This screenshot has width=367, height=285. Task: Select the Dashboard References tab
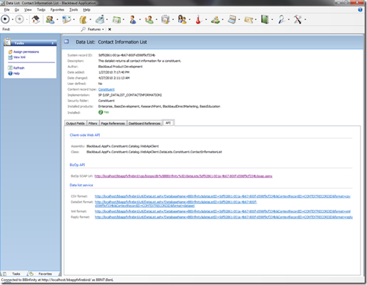pyautogui.click(x=145, y=123)
